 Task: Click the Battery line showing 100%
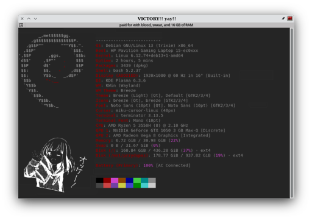point(143,165)
